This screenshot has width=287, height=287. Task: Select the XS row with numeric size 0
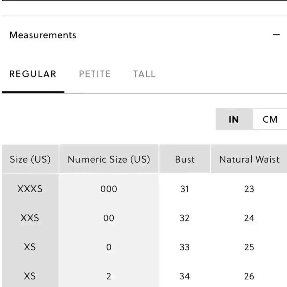pyautogui.click(x=30, y=247)
